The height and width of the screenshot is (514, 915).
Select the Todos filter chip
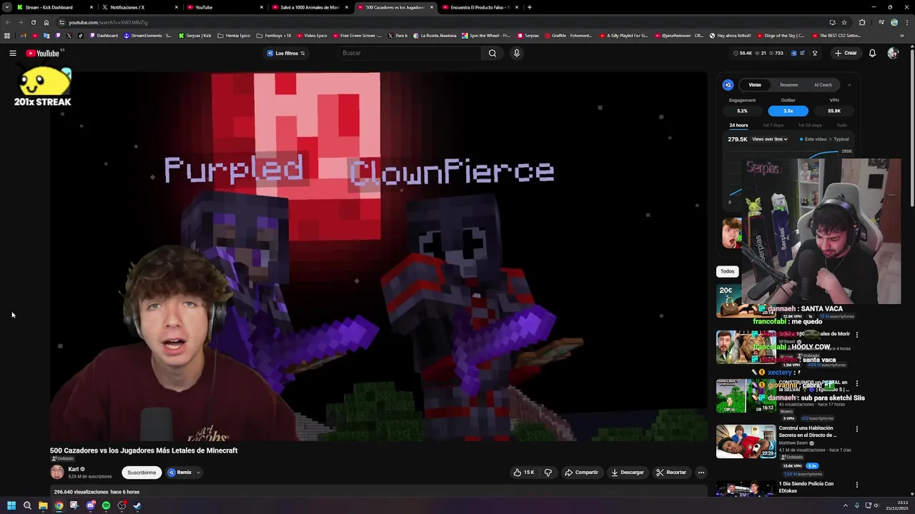point(727,271)
